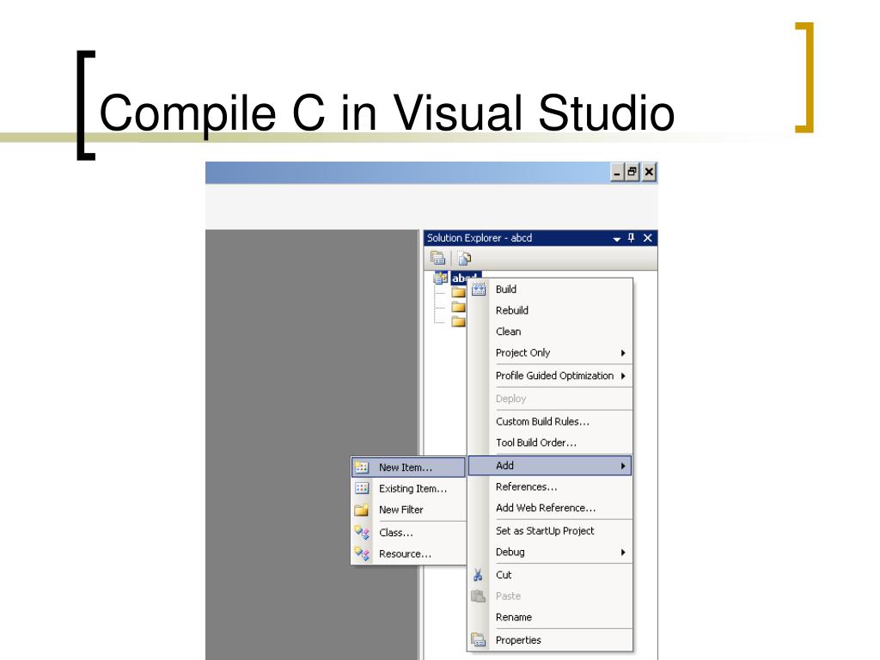Choose New Item... in Add submenu

408,467
